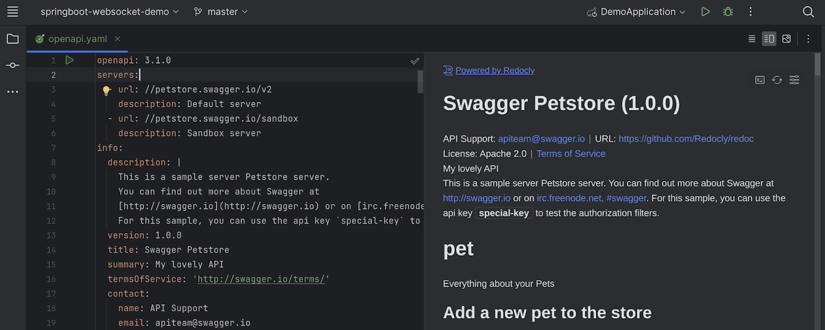Run the DemoApplication configuration

[705, 12]
